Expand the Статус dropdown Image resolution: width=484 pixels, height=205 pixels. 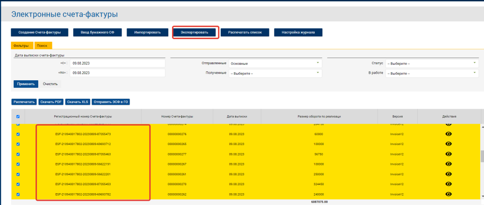pyautogui.click(x=432, y=63)
